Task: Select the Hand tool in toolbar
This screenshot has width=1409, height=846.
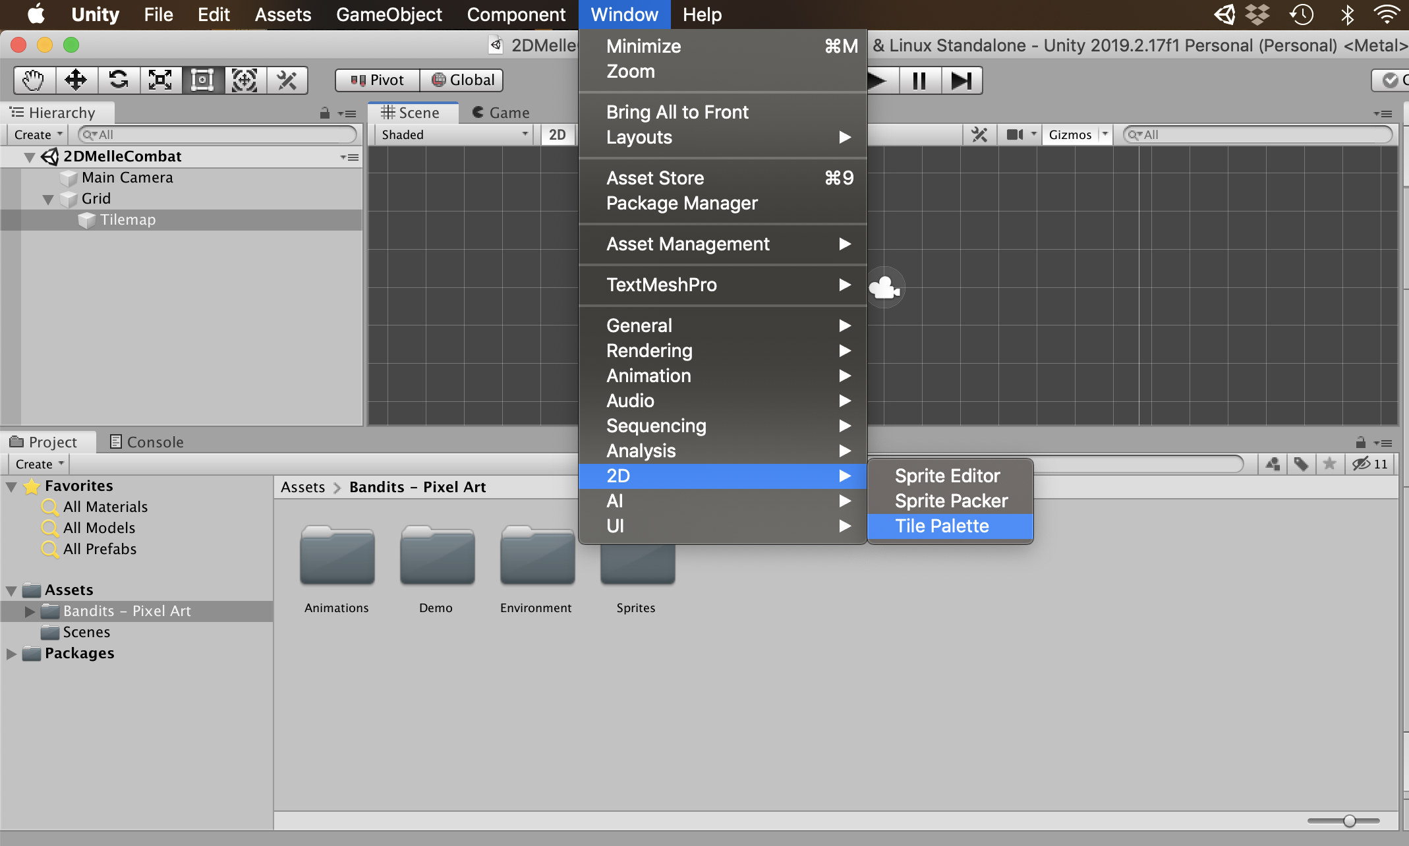Action: point(34,80)
